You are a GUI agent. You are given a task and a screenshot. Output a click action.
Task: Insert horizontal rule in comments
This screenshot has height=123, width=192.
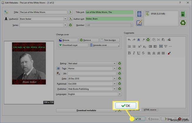(x=170, y=46)
